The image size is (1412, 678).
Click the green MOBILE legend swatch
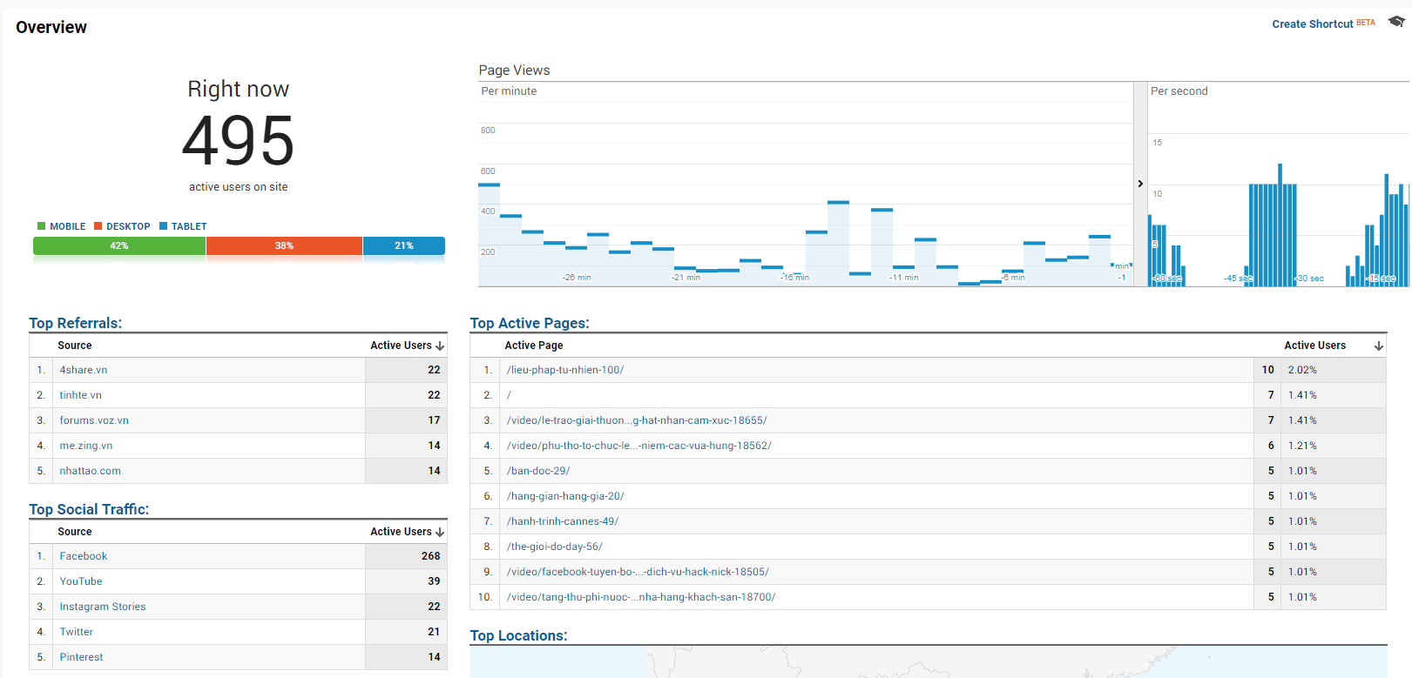42,226
